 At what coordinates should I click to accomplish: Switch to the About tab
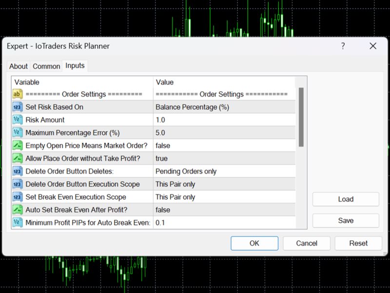19,66
